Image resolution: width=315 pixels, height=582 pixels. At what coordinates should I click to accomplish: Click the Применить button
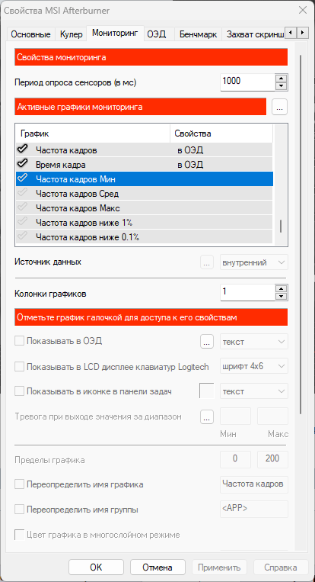point(219,568)
